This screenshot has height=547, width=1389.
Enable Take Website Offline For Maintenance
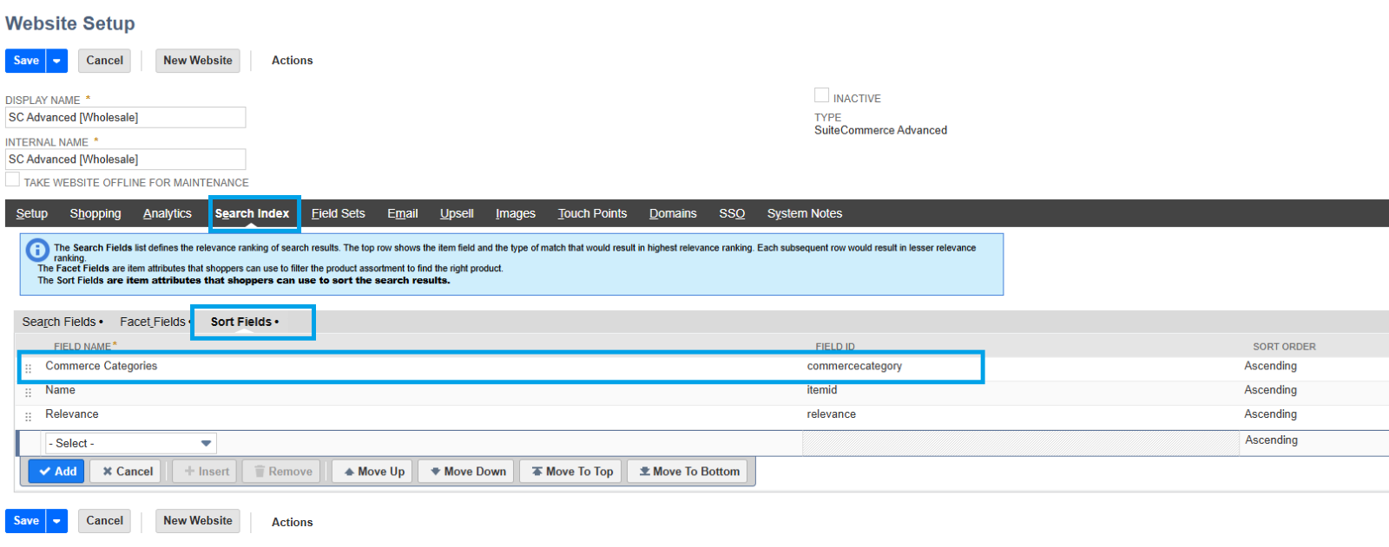click(12, 179)
